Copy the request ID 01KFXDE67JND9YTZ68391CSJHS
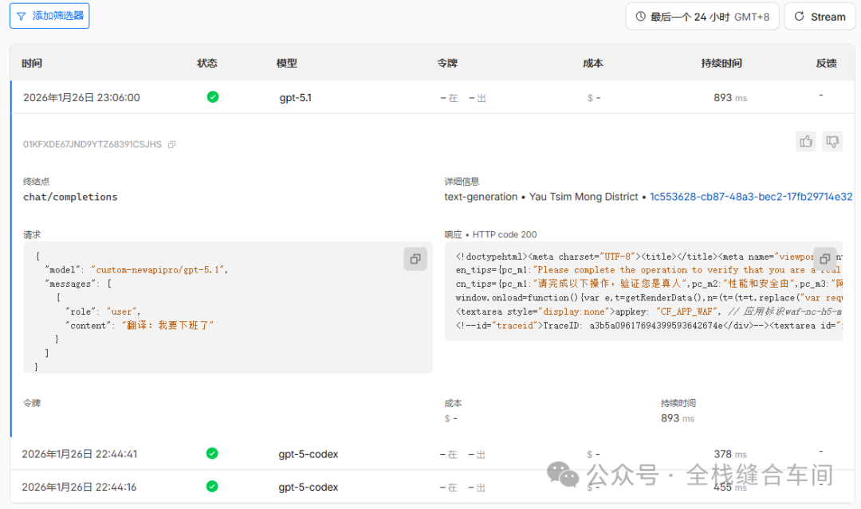Screen dimensions: 861x509 [172, 145]
